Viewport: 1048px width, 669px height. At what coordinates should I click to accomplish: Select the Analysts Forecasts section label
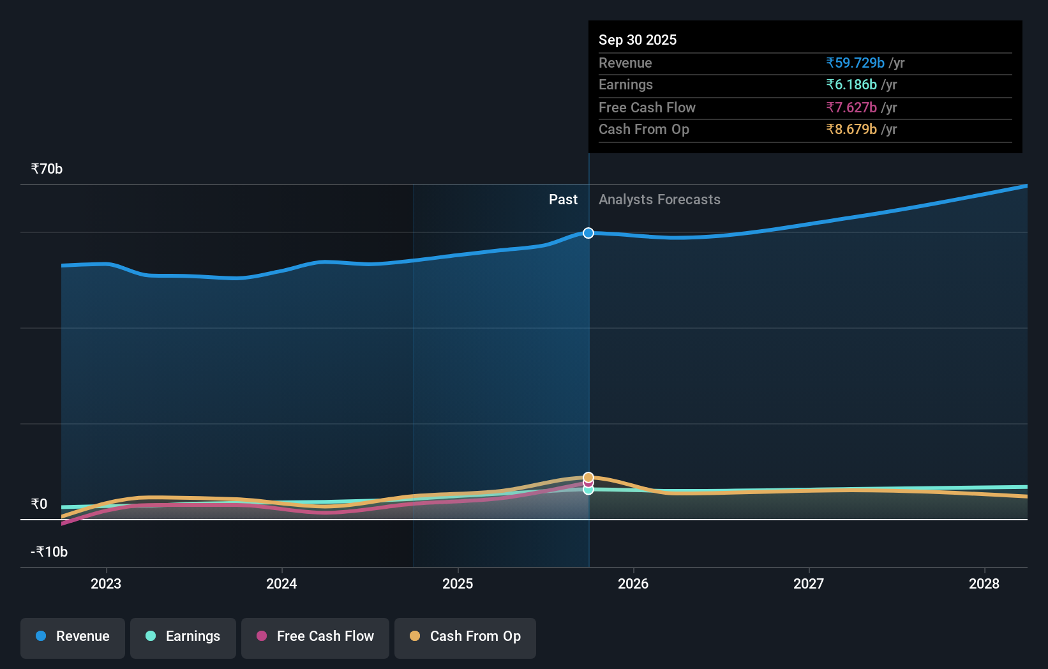point(659,199)
